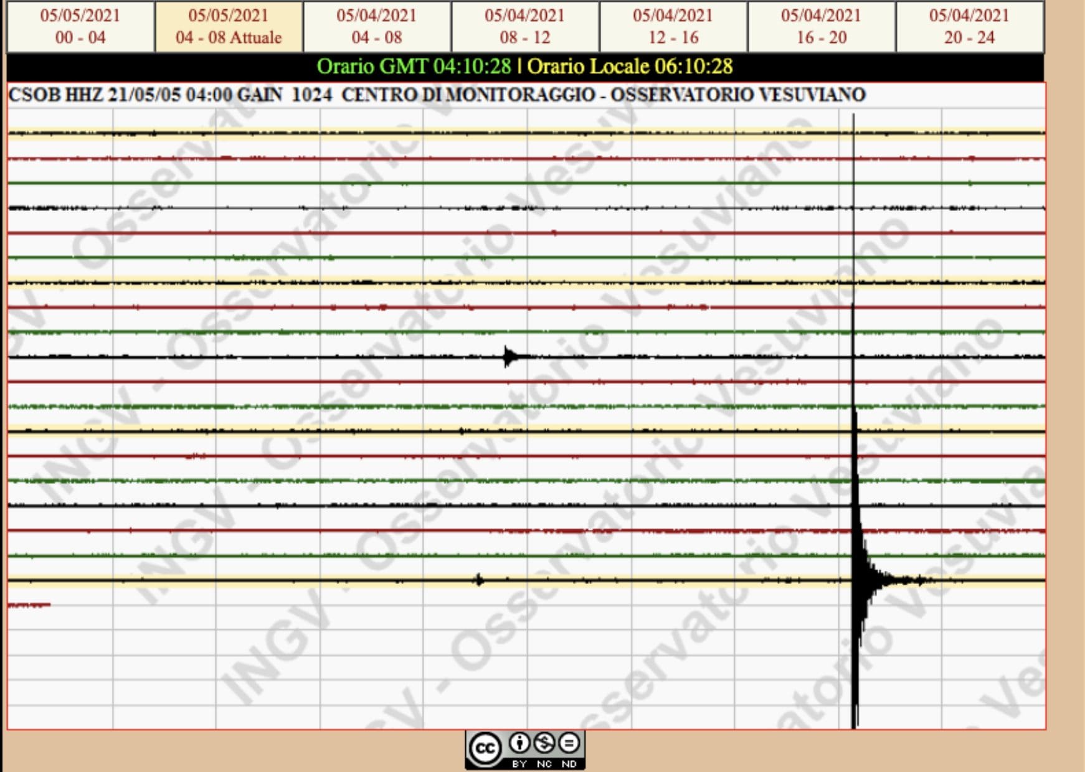
Task: Select the 05/05/2021 04 - 08 Attuale tab
Action: pos(229,27)
